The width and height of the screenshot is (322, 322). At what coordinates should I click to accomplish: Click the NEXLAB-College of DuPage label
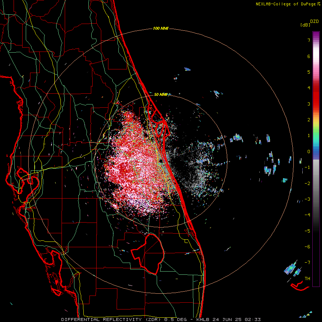pos(286,4)
